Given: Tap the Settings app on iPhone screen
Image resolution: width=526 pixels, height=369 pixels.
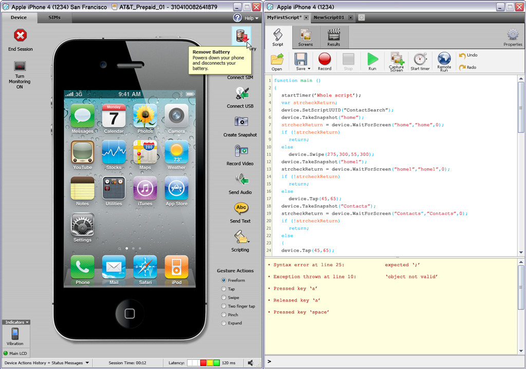Looking at the screenshot, I should pos(83,224).
